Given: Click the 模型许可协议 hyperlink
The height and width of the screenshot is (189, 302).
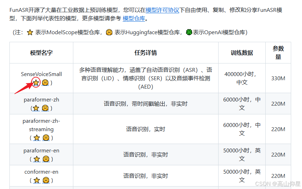Looking at the screenshot, I should (162, 10).
